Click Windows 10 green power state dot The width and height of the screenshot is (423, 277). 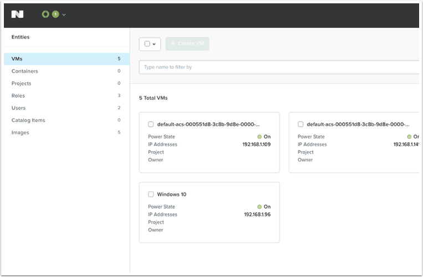tap(259, 207)
